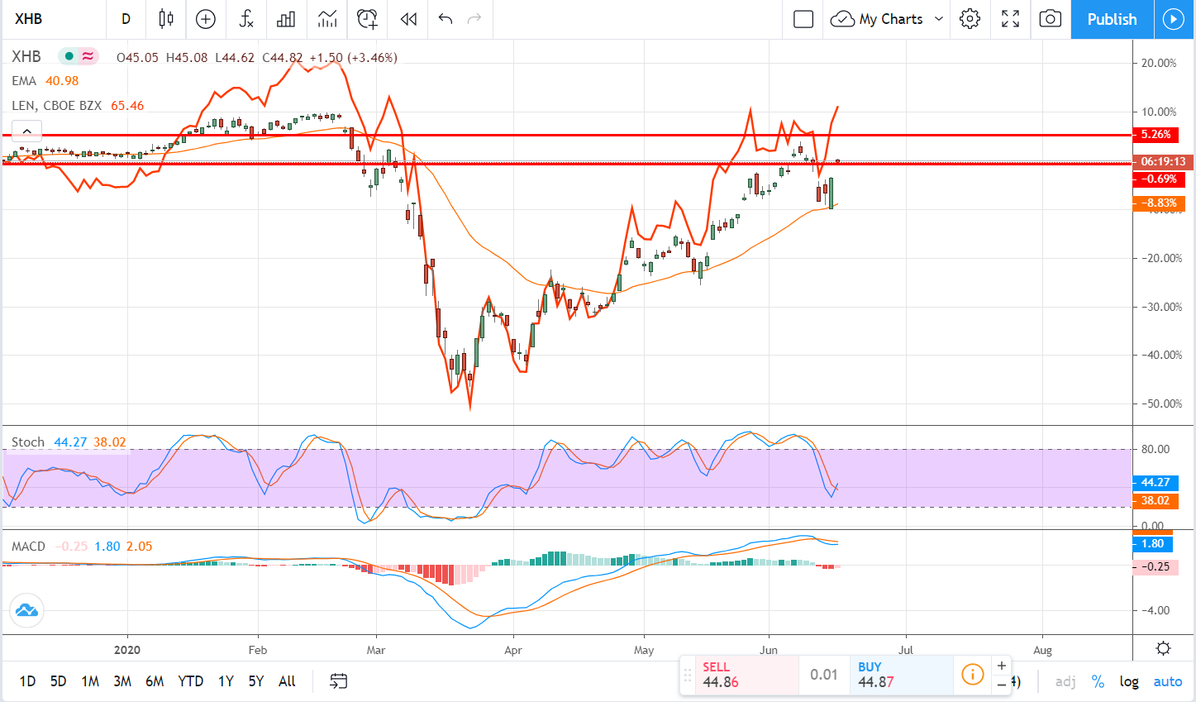Click the 5.26% red price label

coord(1155,134)
